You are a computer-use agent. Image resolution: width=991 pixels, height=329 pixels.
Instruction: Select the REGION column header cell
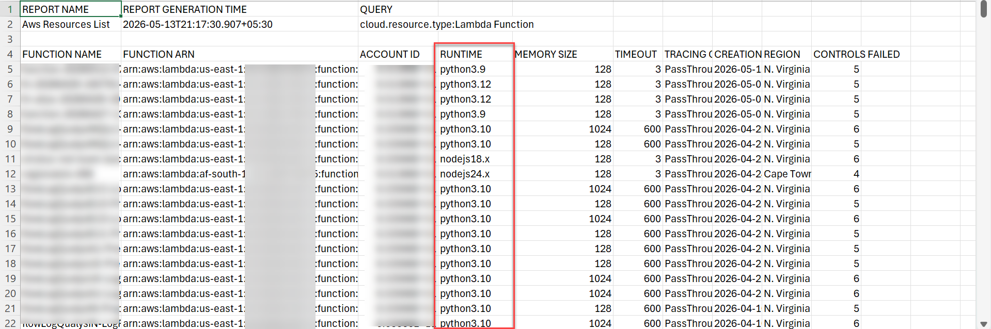tap(786, 54)
